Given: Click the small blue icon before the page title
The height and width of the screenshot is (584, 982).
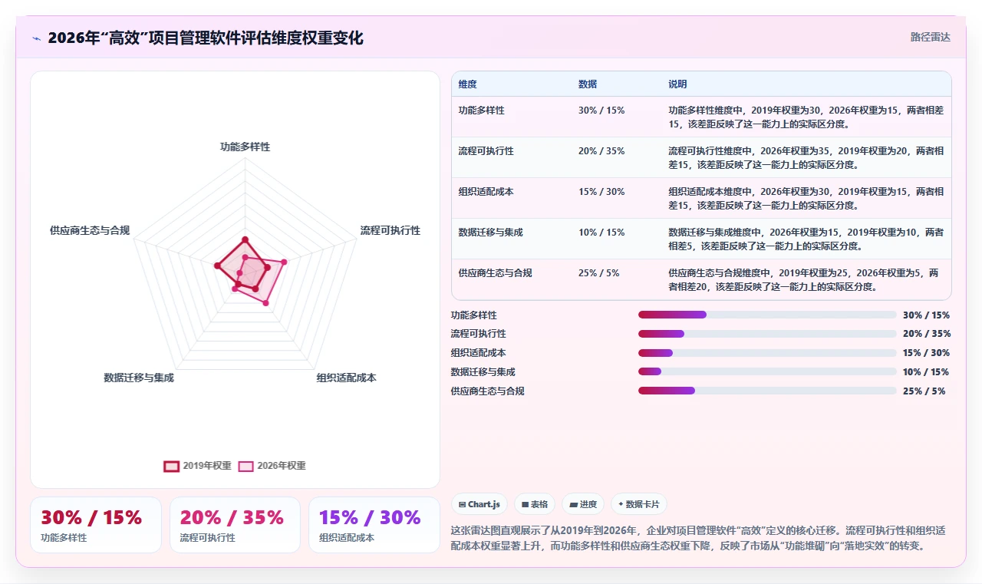Looking at the screenshot, I should pyautogui.click(x=36, y=38).
